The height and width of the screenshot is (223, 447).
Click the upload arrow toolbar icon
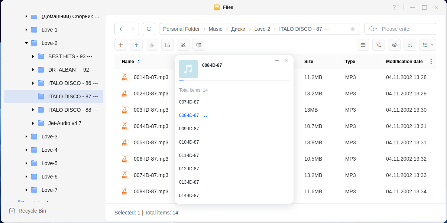click(136, 45)
